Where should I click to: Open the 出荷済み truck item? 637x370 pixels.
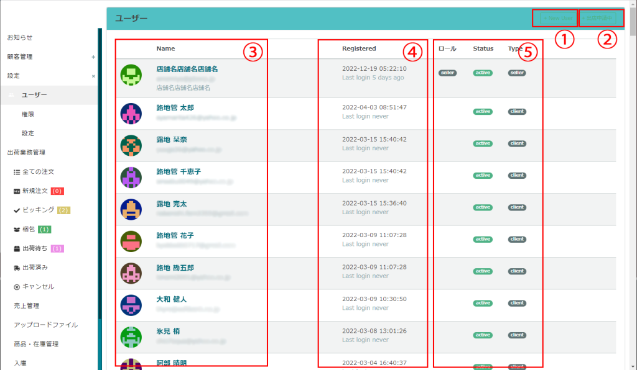click(34, 268)
